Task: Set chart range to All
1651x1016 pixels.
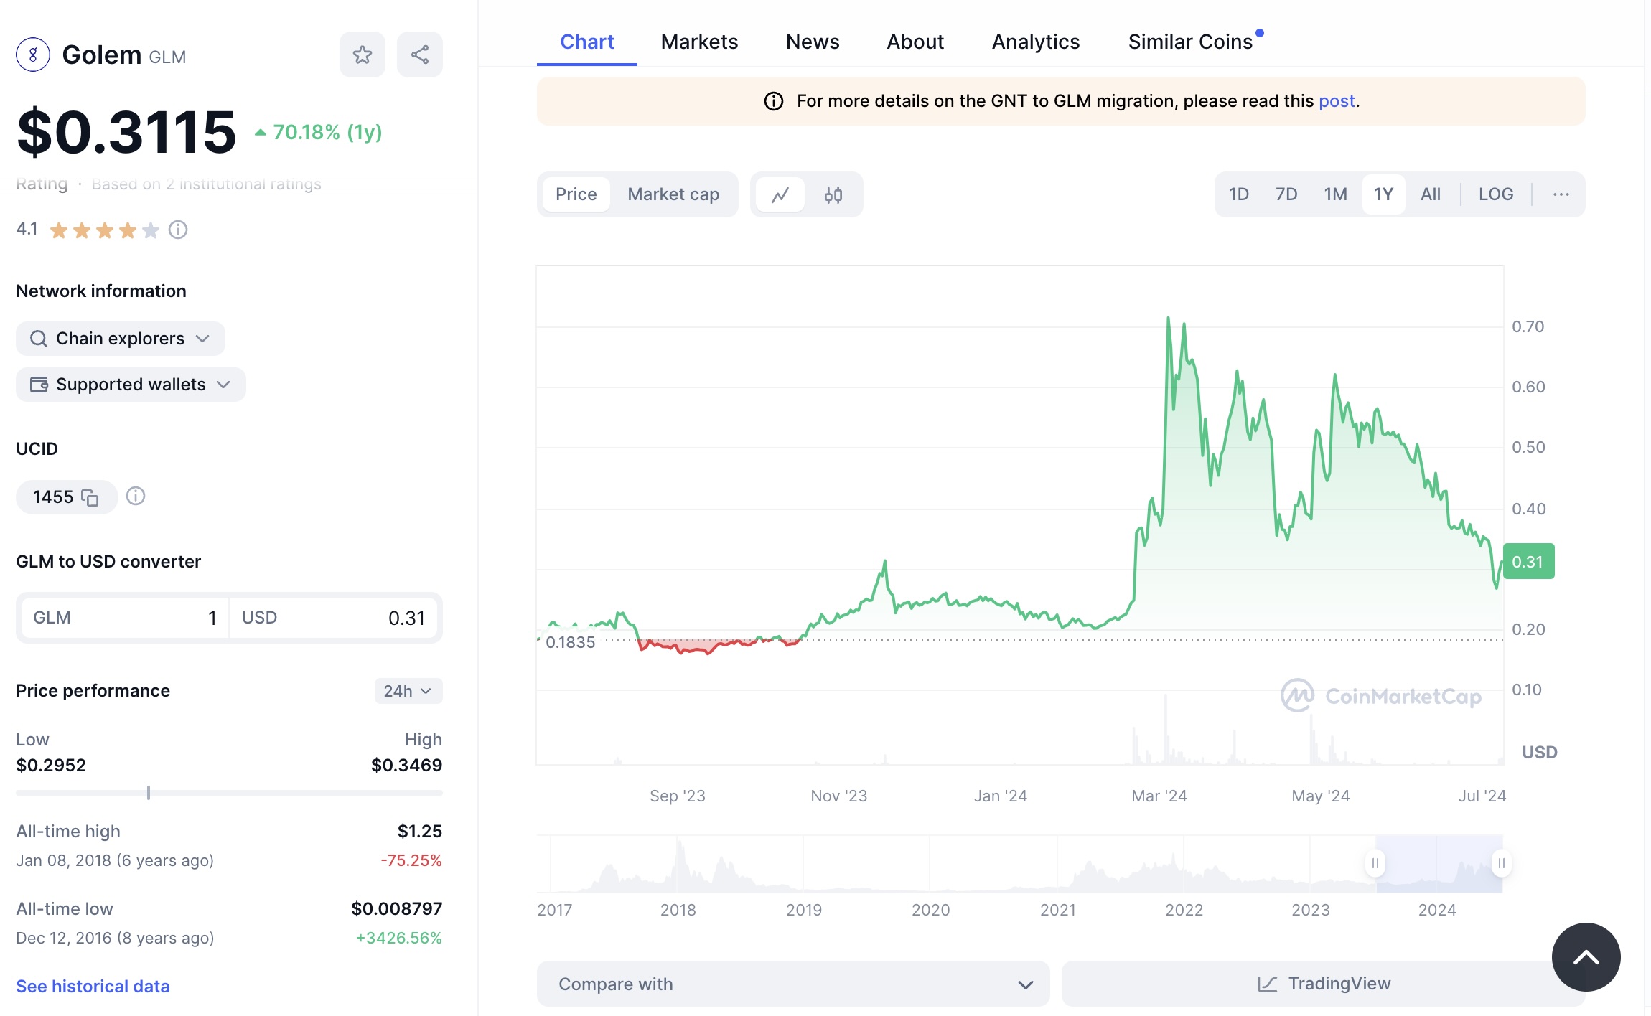Action: pyautogui.click(x=1431, y=194)
